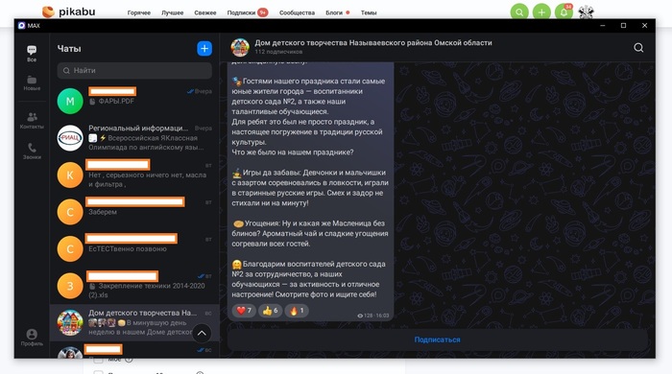Open the Звонки calls section

coord(32,152)
